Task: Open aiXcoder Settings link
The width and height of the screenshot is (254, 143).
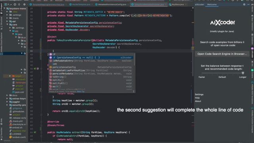Action: click(x=199, y=95)
